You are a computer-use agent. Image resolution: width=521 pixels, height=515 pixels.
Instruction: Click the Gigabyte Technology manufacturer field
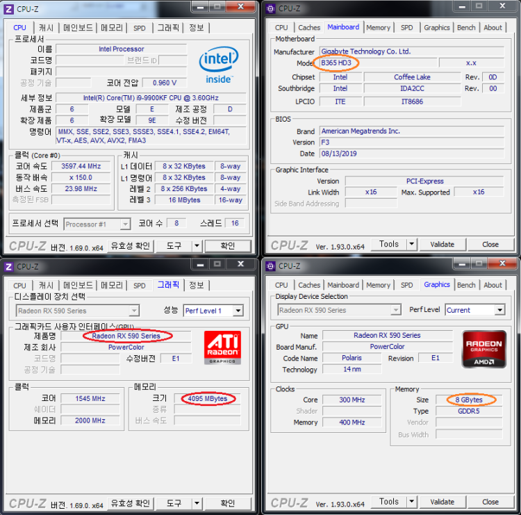[x=412, y=51]
